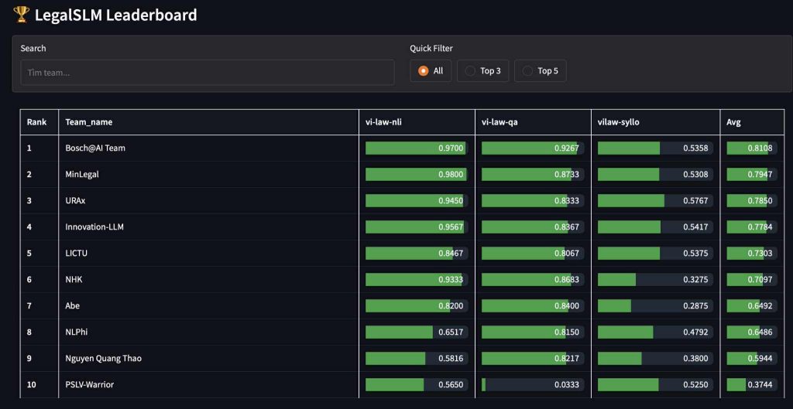Click the Innovation-LLM team name
Viewport: 793px width, 409px height.
[94, 227]
